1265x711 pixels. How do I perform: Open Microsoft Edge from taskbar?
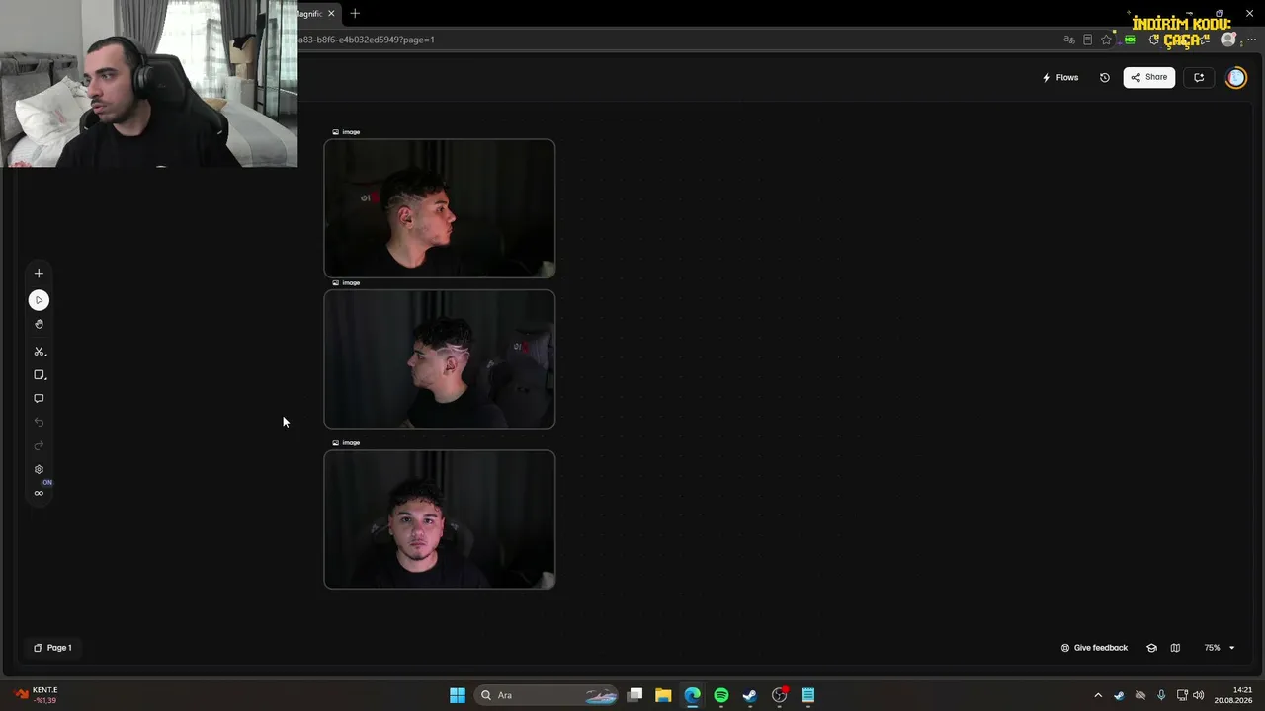click(x=692, y=695)
